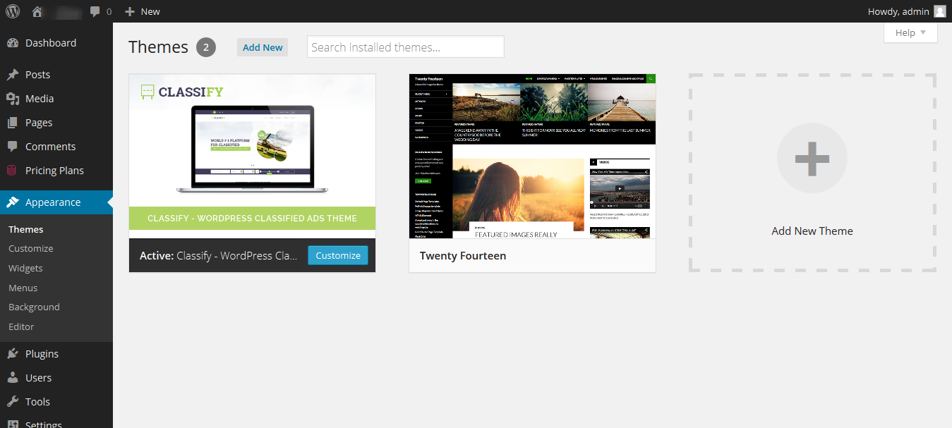This screenshot has width=952, height=428.
Task: Click the Dashboard gauge icon
Action: click(x=13, y=43)
